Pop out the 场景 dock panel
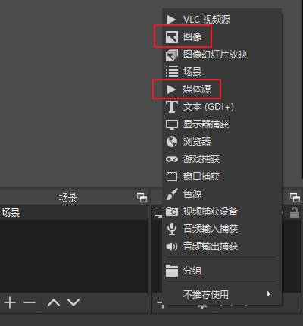 point(142,197)
